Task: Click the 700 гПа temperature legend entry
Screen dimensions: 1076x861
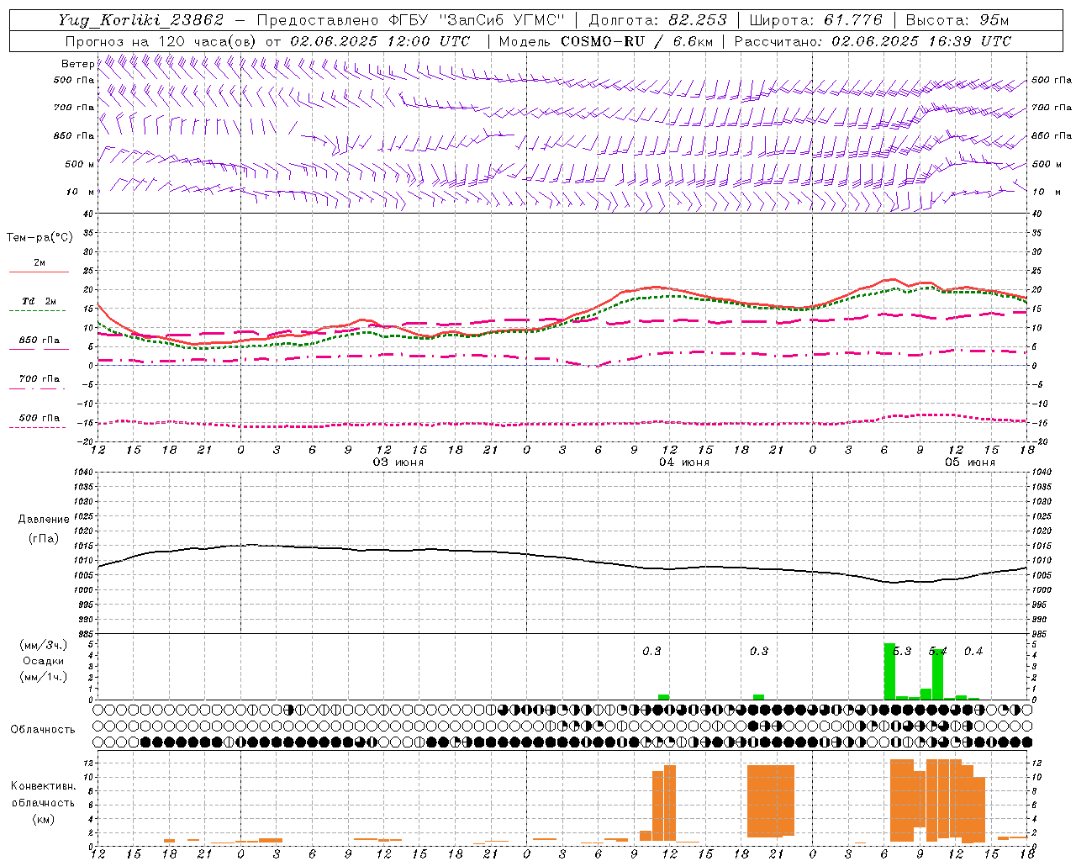Action: [x=40, y=378]
